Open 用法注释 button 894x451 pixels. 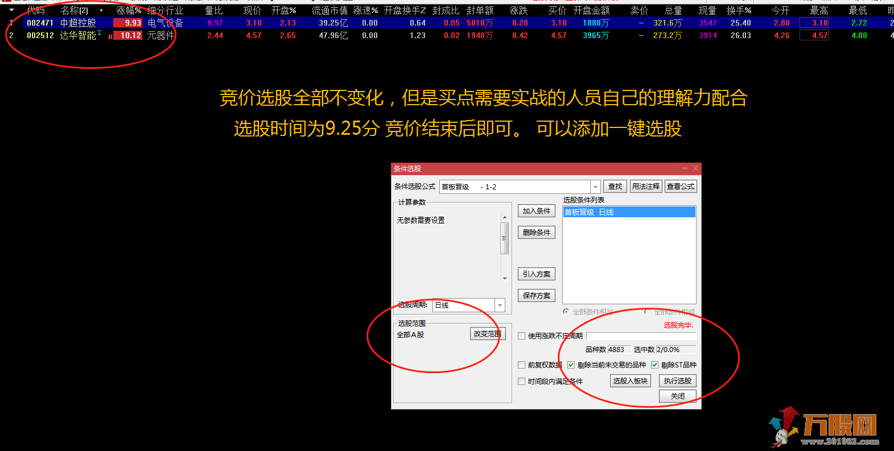coord(646,186)
